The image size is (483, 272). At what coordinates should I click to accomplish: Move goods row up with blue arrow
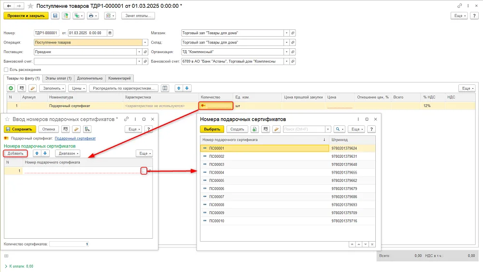coord(179,88)
